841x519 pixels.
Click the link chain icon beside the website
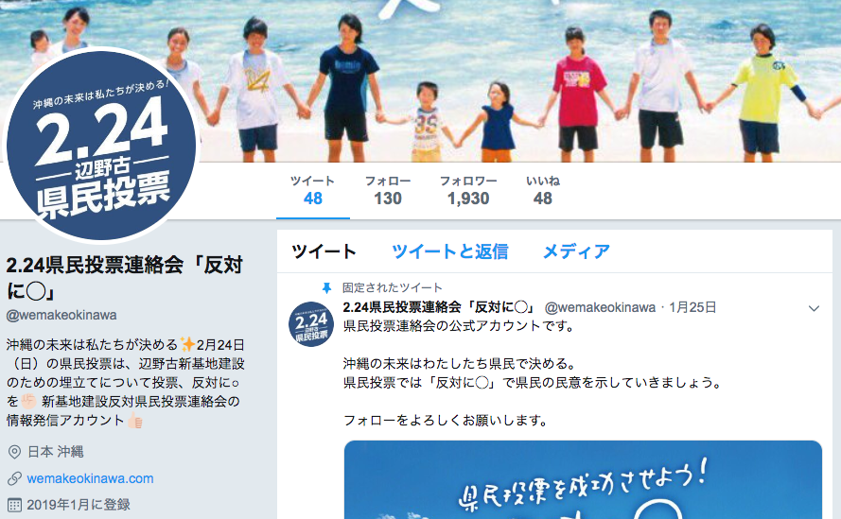[14, 478]
